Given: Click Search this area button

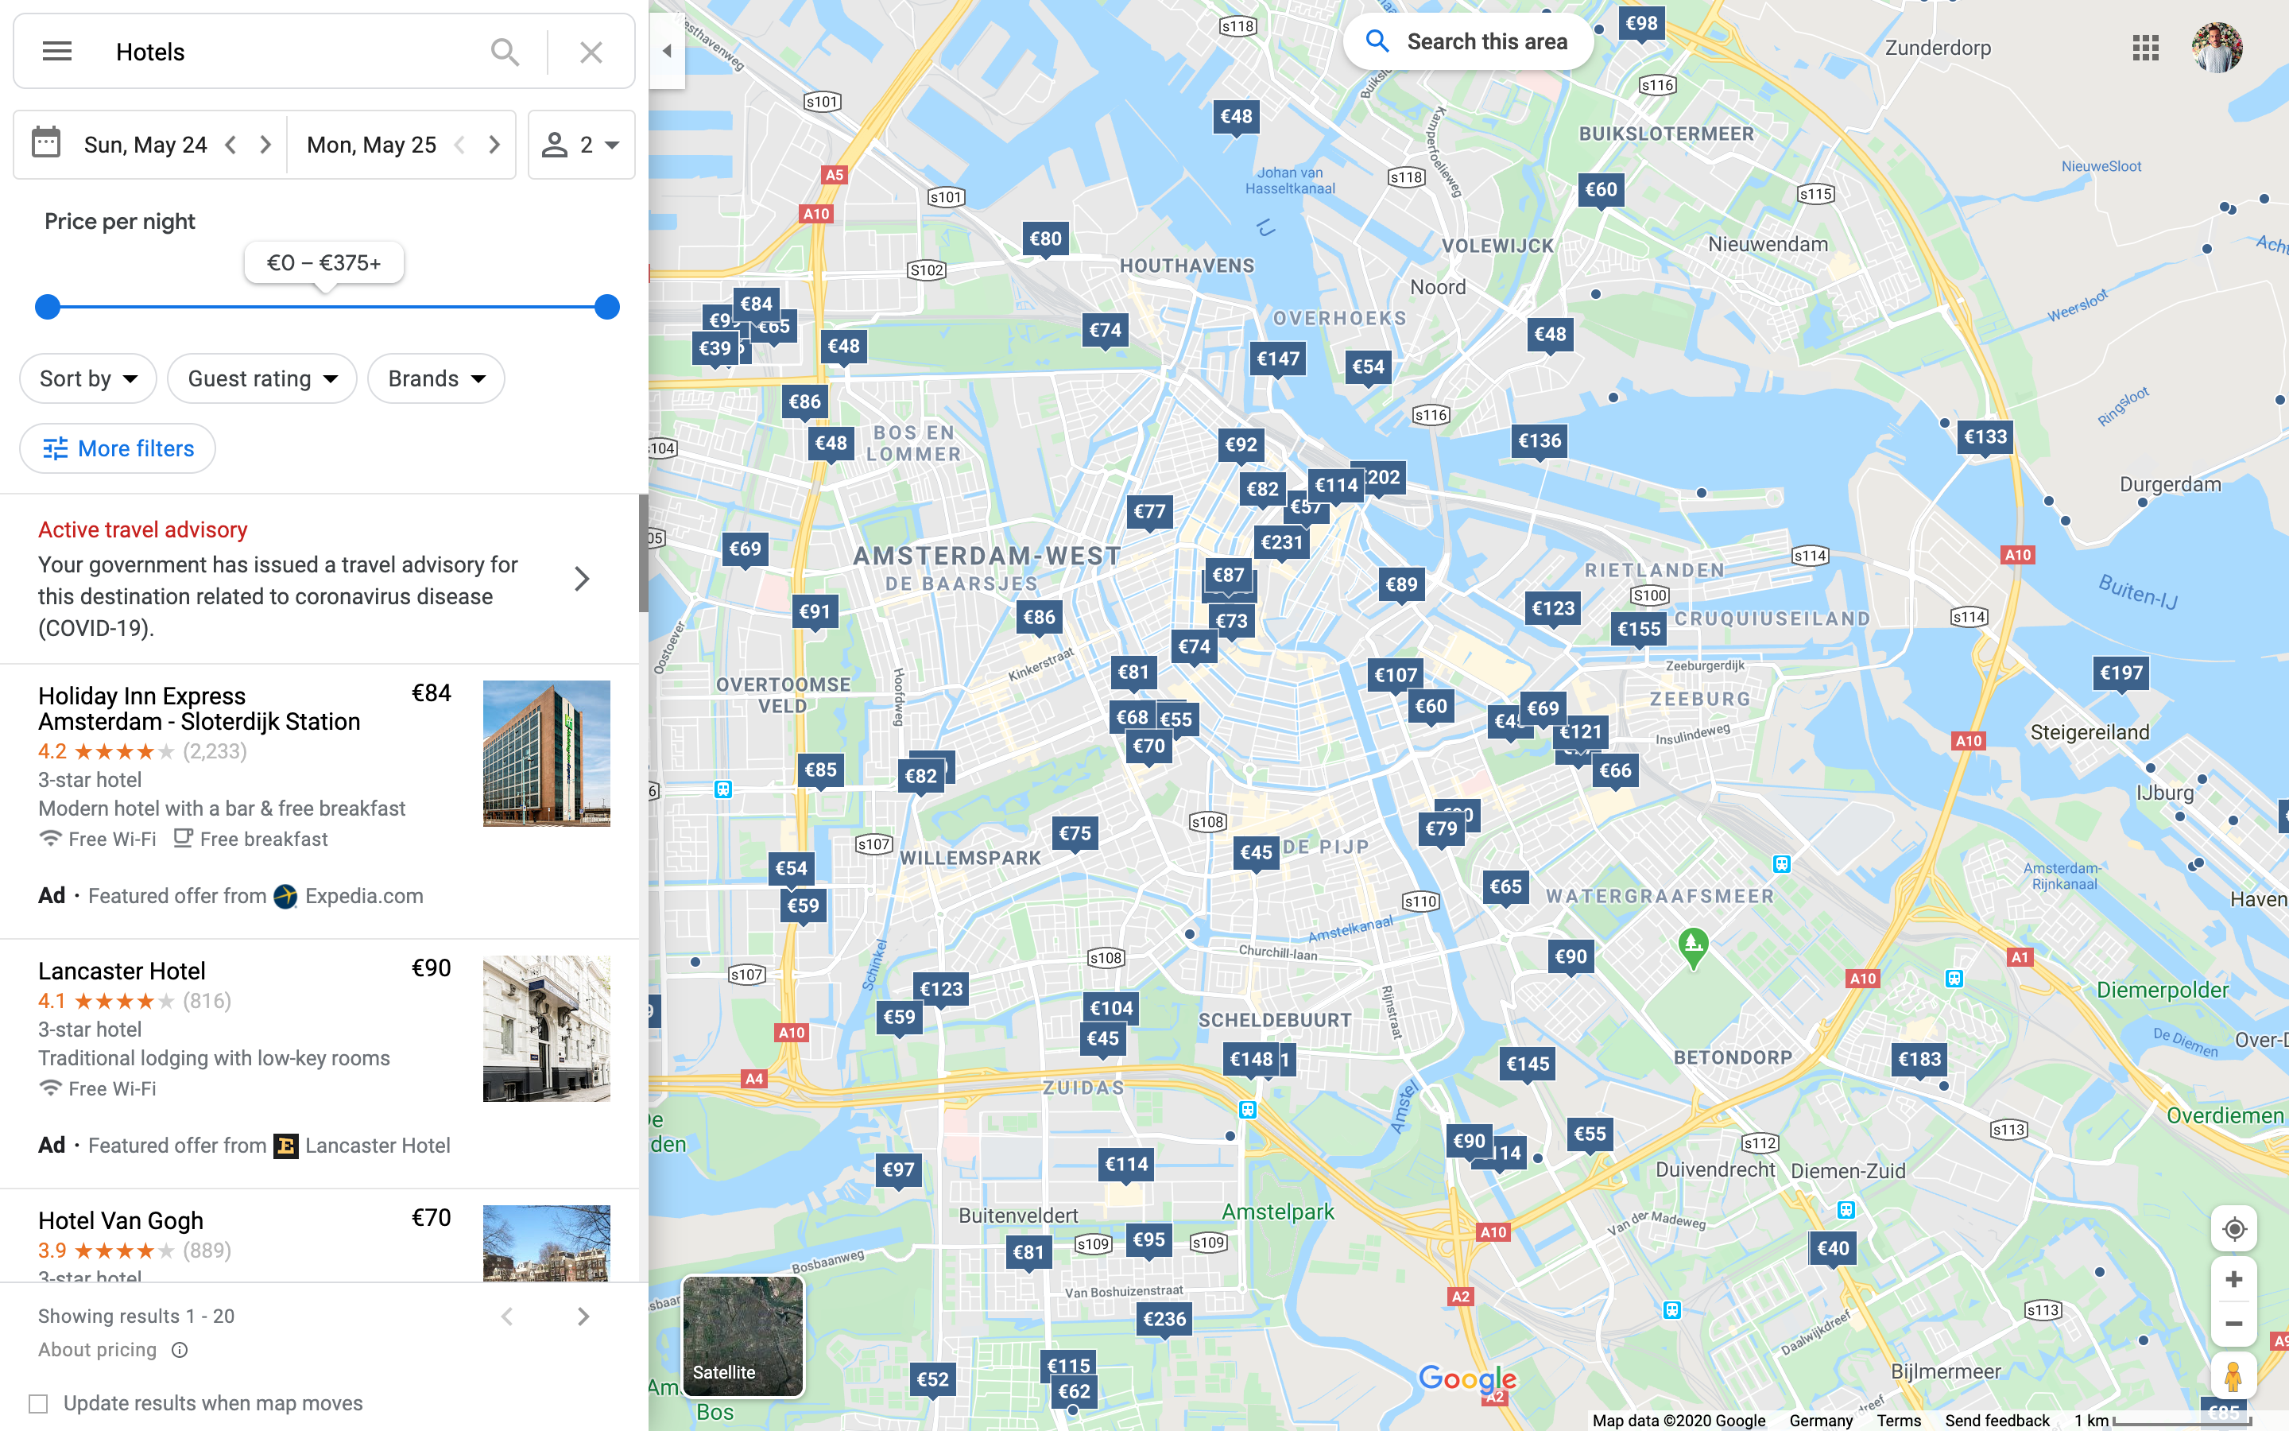Looking at the screenshot, I should pyautogui.click(x=1468, y=41).
